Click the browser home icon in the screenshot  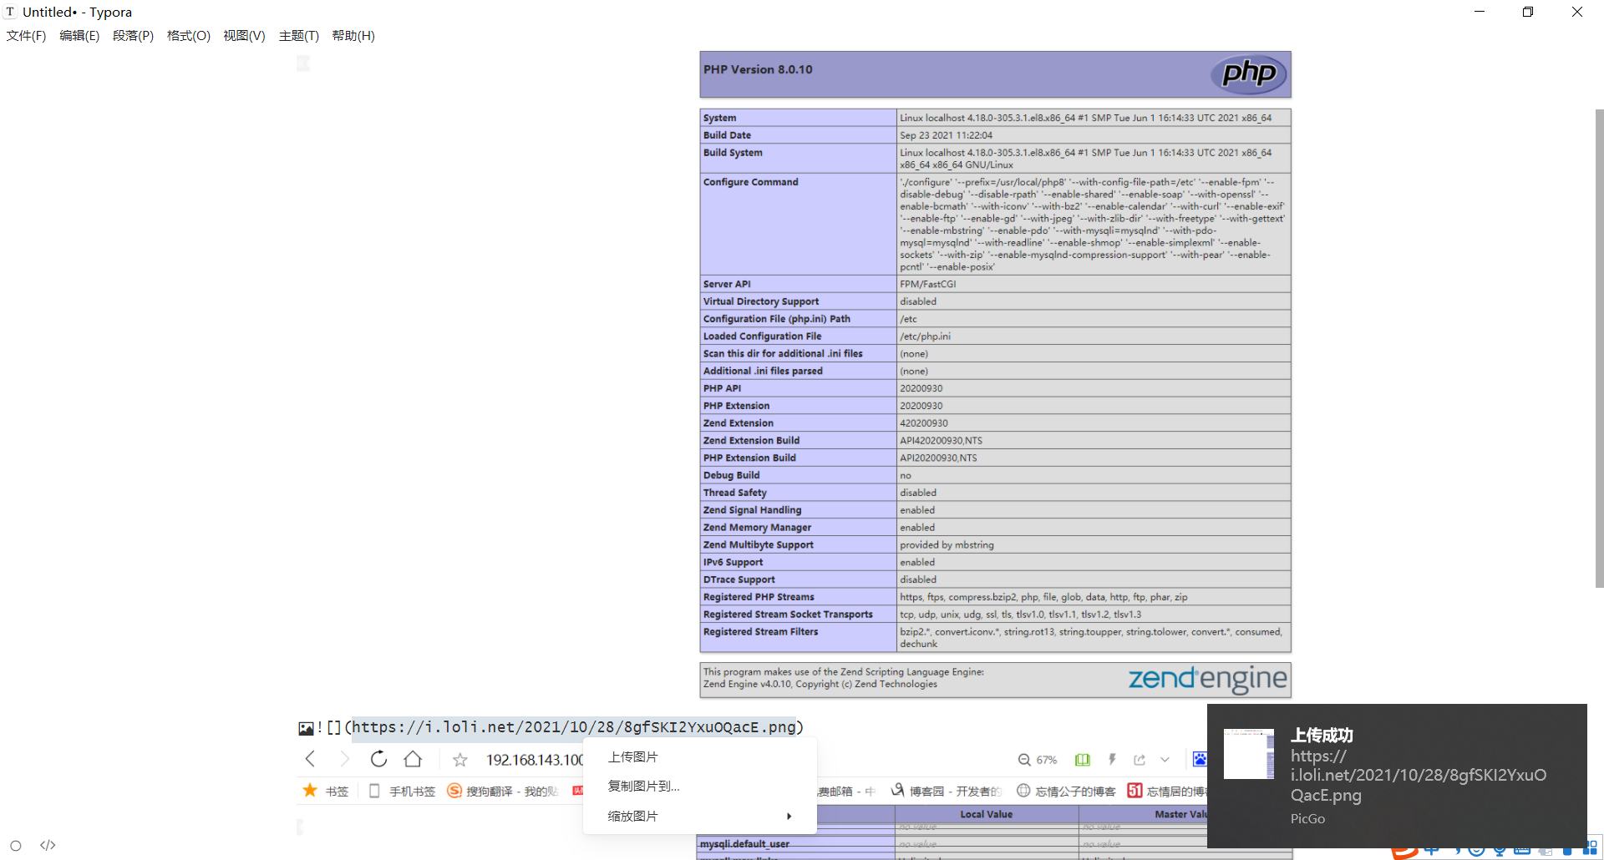point(413,759)
